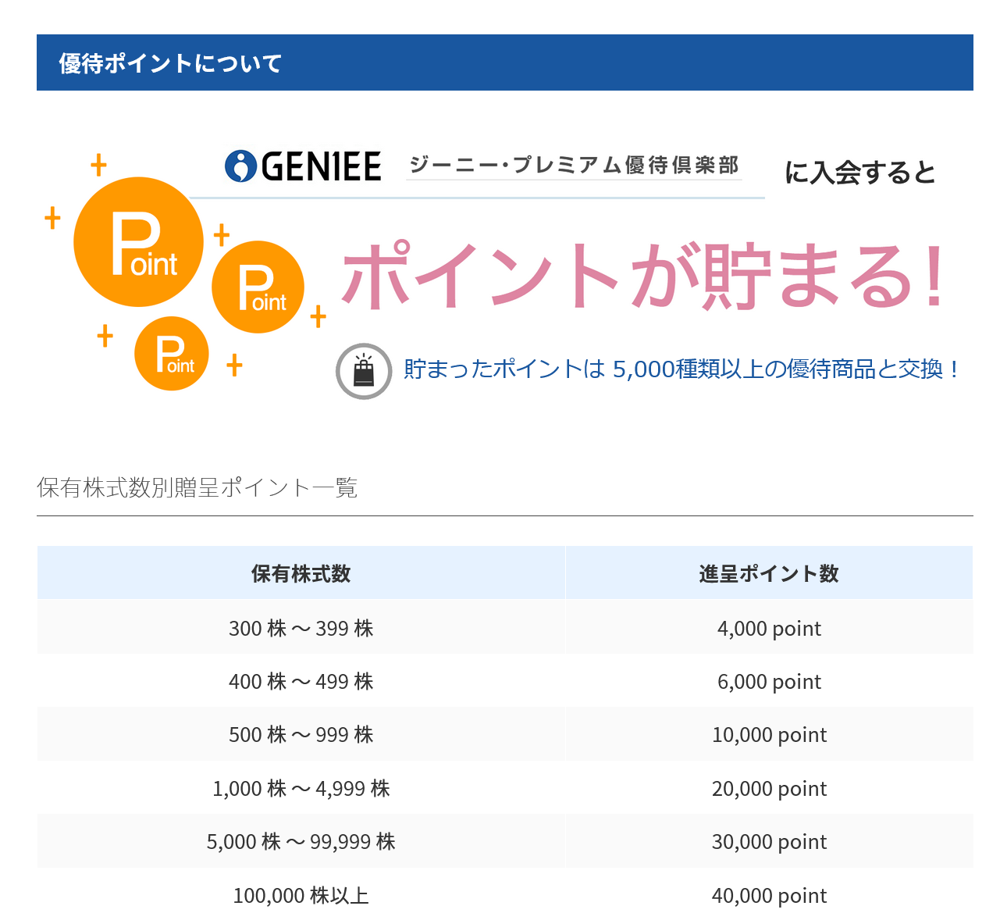Click the 優待ポイントについて header bar
Screen dimensions: 1000x913
[x=504, y=62]
